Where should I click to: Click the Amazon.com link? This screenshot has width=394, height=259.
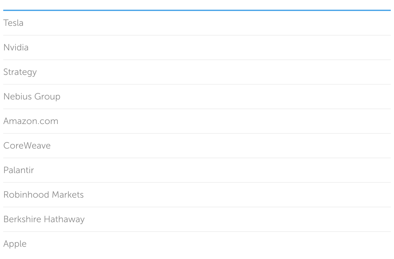(31, 121)
